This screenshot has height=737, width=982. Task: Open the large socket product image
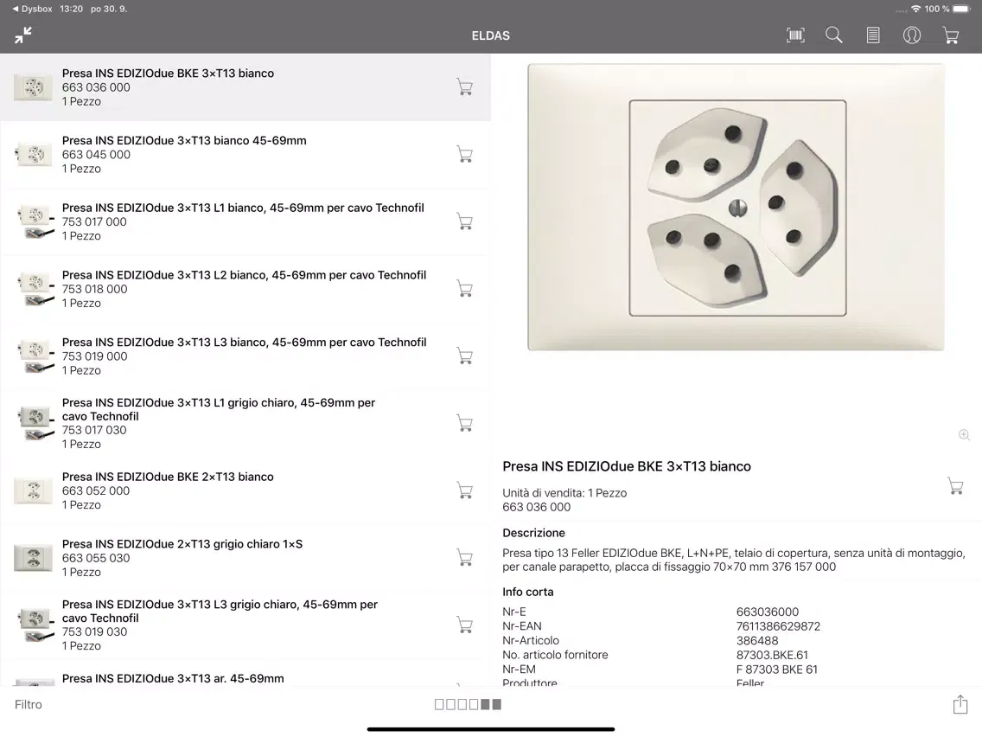(x=736, y=208)
